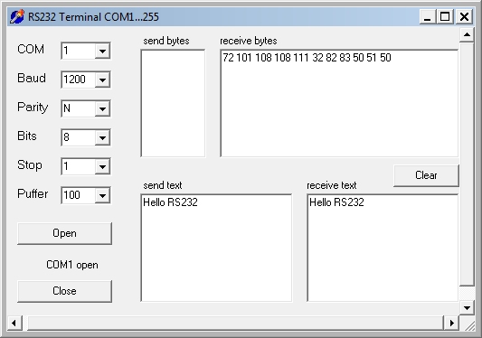482x338 pixels.
Task: Click the Open button to open port
Action: click(x=64, y=233)
